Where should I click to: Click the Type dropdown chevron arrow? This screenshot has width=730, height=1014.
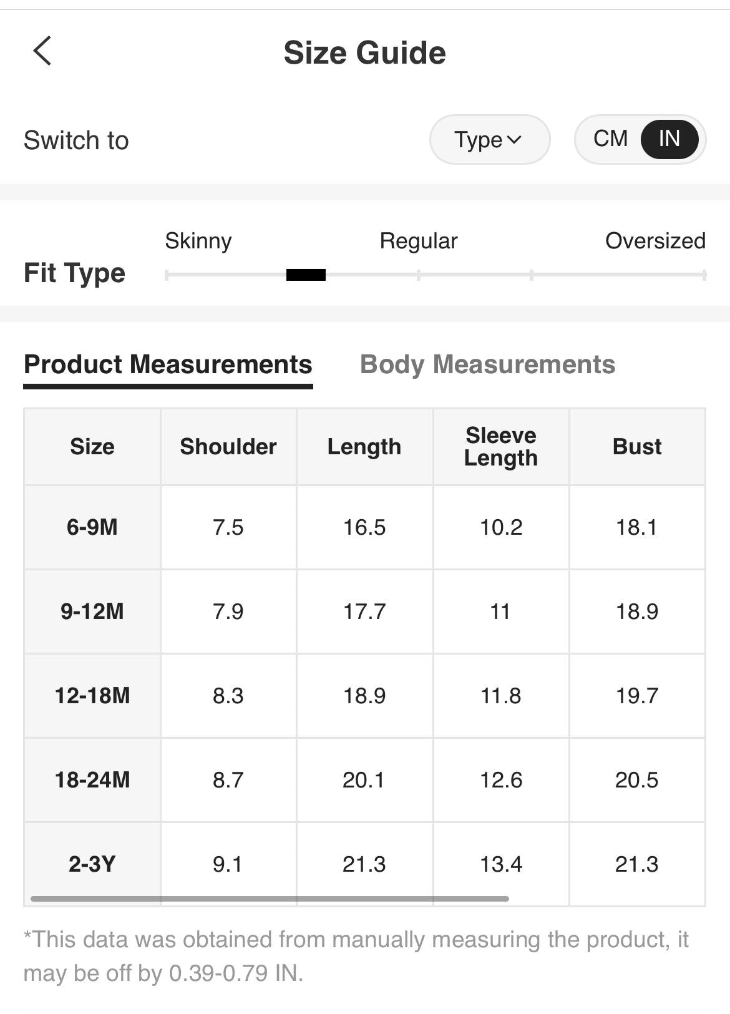[515, 140]
